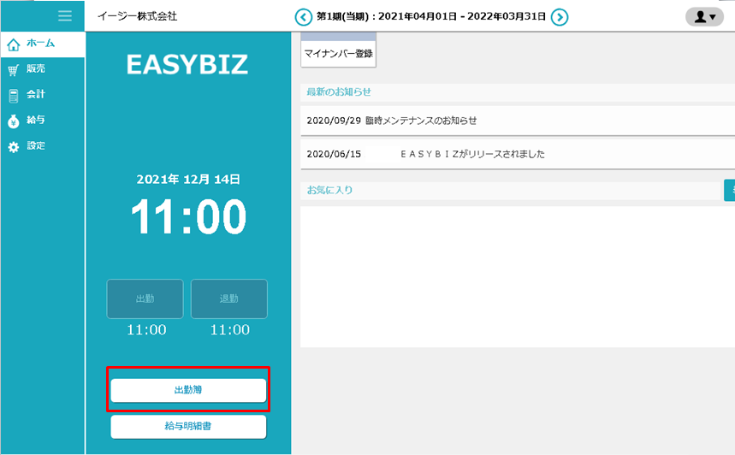This screenshot has height=455, width=735.
Task: Go to next fiscal period arrow
Action: coord(560,16)
